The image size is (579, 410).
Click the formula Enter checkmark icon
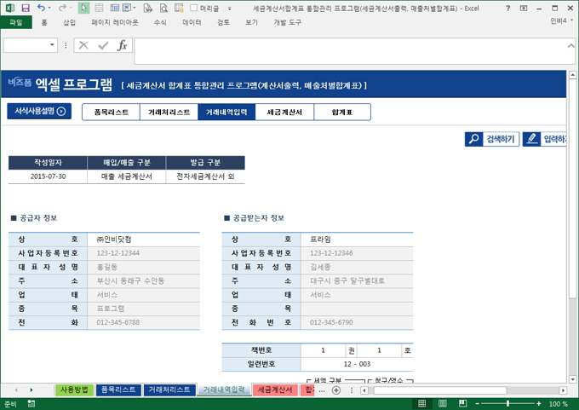103,45
